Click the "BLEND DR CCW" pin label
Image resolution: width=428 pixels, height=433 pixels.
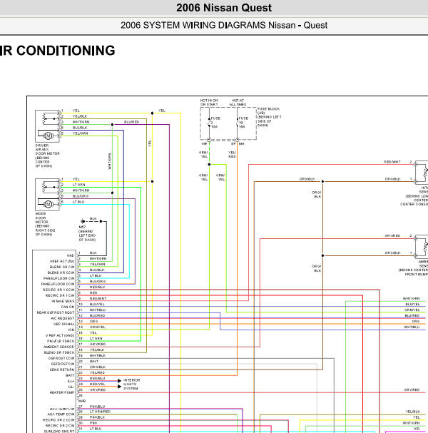point(61,272)
